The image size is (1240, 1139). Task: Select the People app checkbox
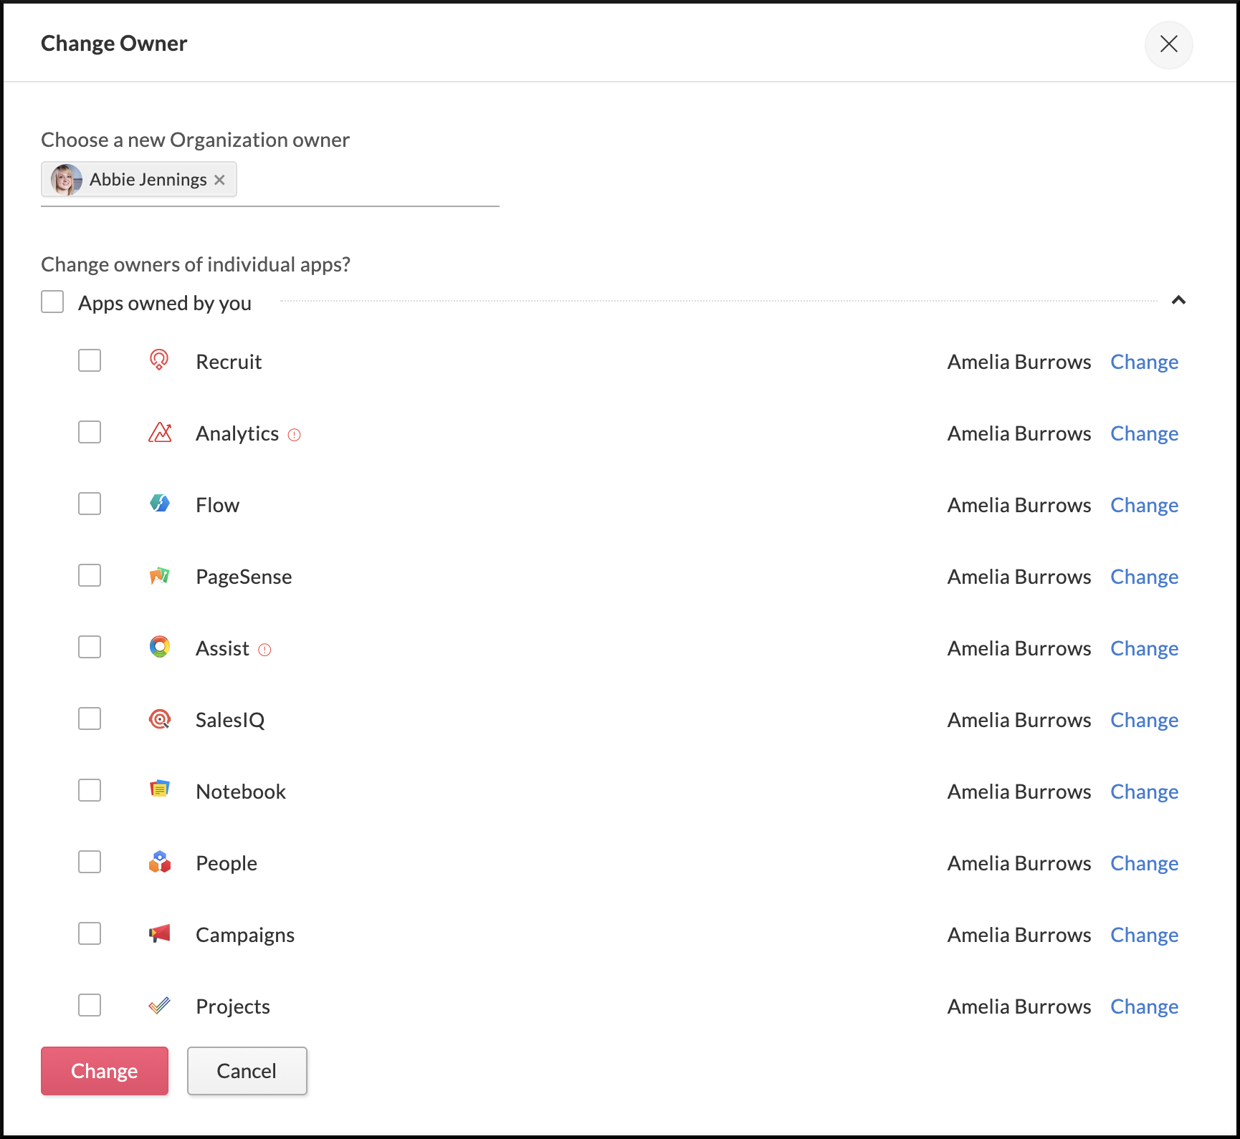[x=90, y=862]
